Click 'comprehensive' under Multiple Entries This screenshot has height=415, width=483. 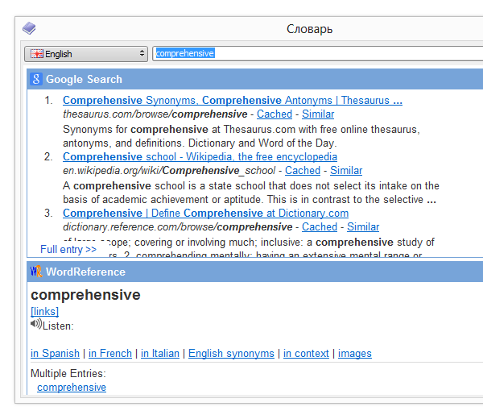pos(72,388)
